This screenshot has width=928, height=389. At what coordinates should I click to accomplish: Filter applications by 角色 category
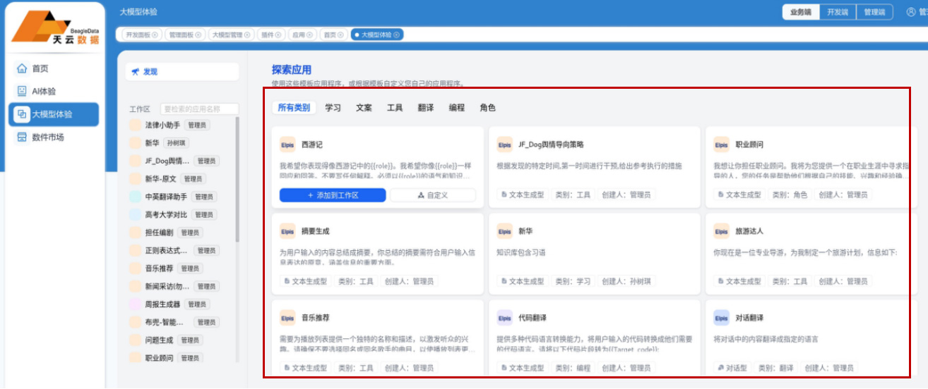point(488,108)
